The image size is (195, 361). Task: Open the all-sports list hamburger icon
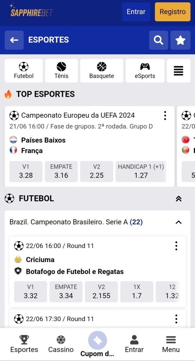coord(178,71)
